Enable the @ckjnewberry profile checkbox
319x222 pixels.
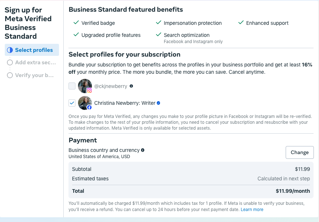point(71,86)
